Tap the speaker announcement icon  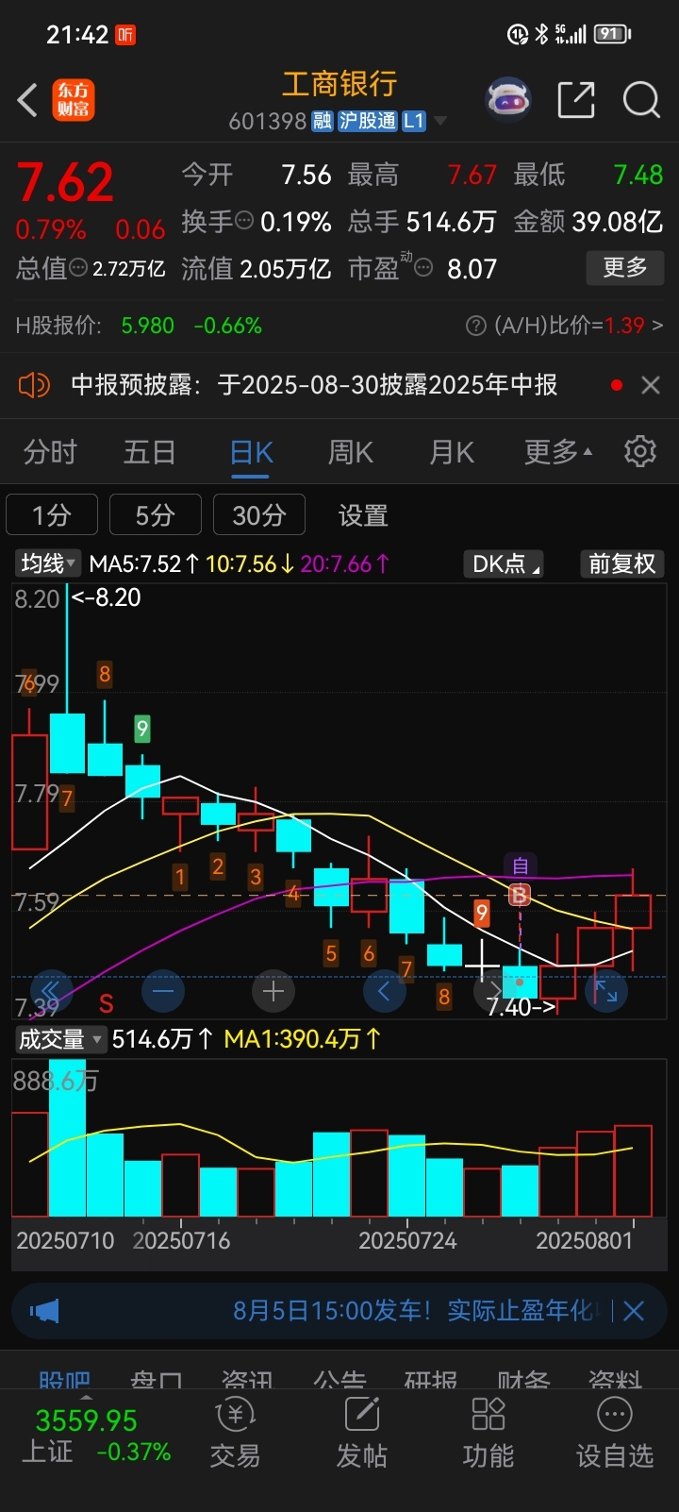[34, 385]
